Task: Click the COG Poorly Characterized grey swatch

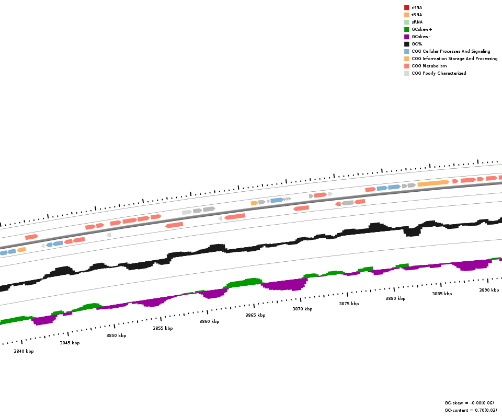Action: pos(407,74)
